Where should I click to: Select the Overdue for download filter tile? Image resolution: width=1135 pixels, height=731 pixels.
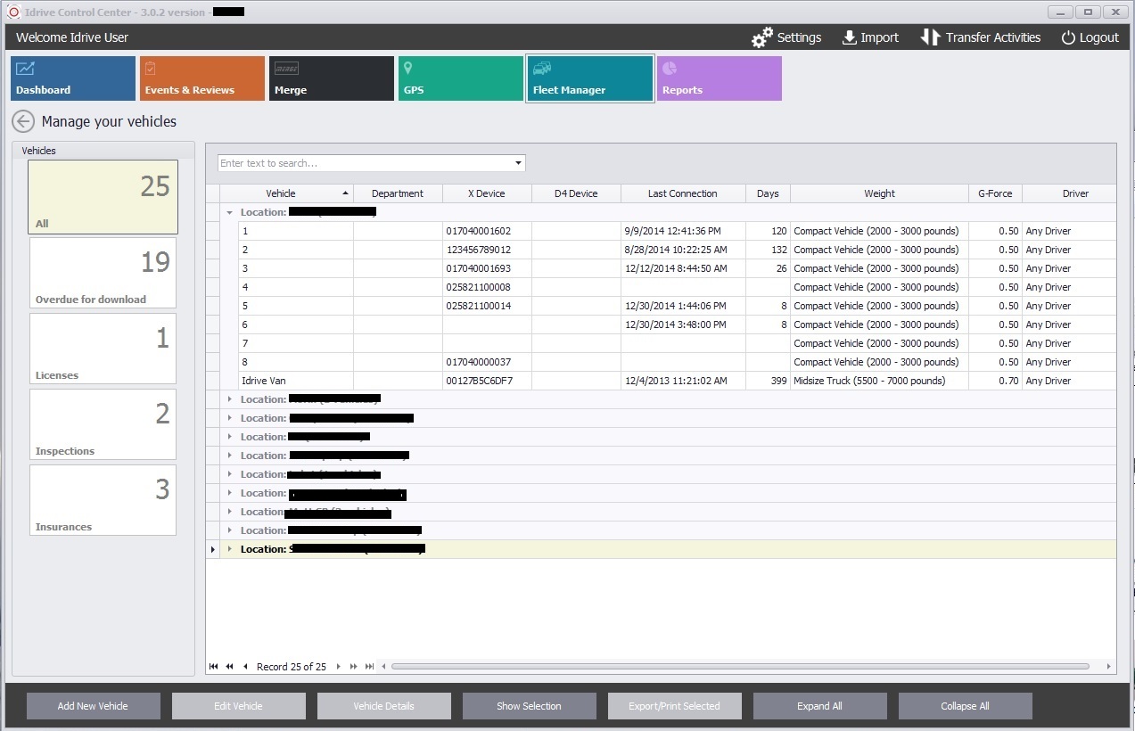(103, 273)
